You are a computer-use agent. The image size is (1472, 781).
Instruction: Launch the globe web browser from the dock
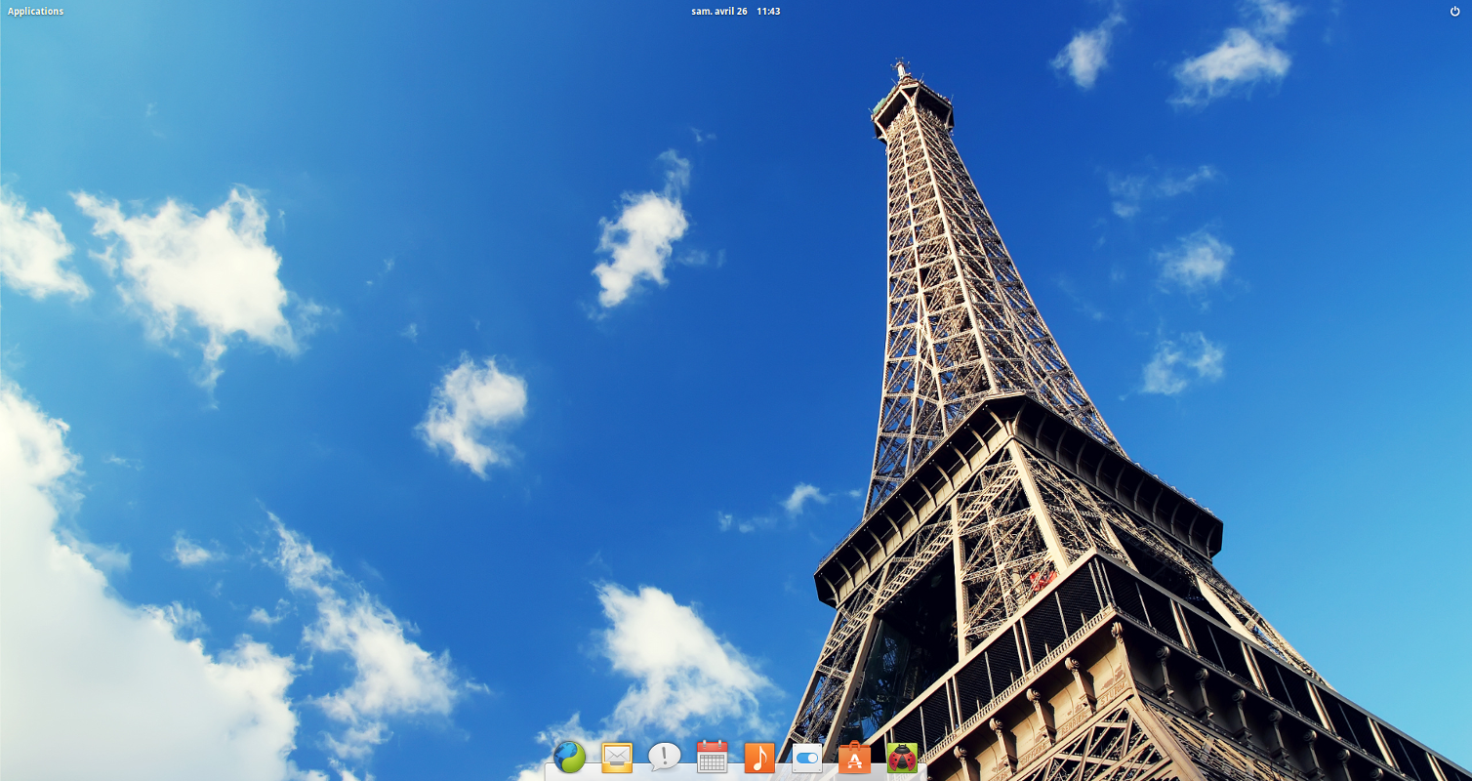pos(569,757)
